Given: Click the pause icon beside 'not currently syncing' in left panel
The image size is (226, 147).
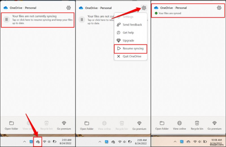Looking at the screenshot, I should pyautogui.click(x=6, y=19).
